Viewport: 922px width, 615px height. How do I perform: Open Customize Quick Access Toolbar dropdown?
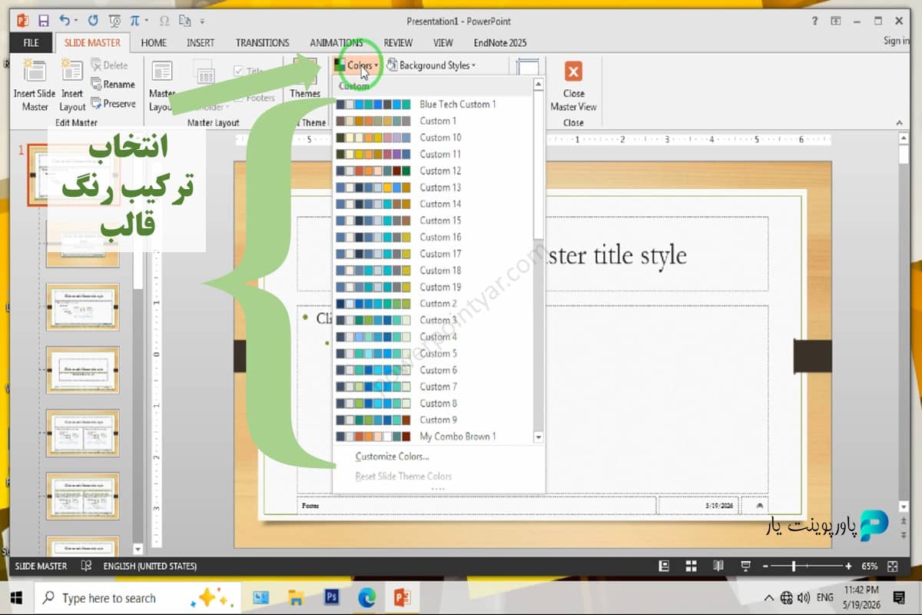point(202,21)
